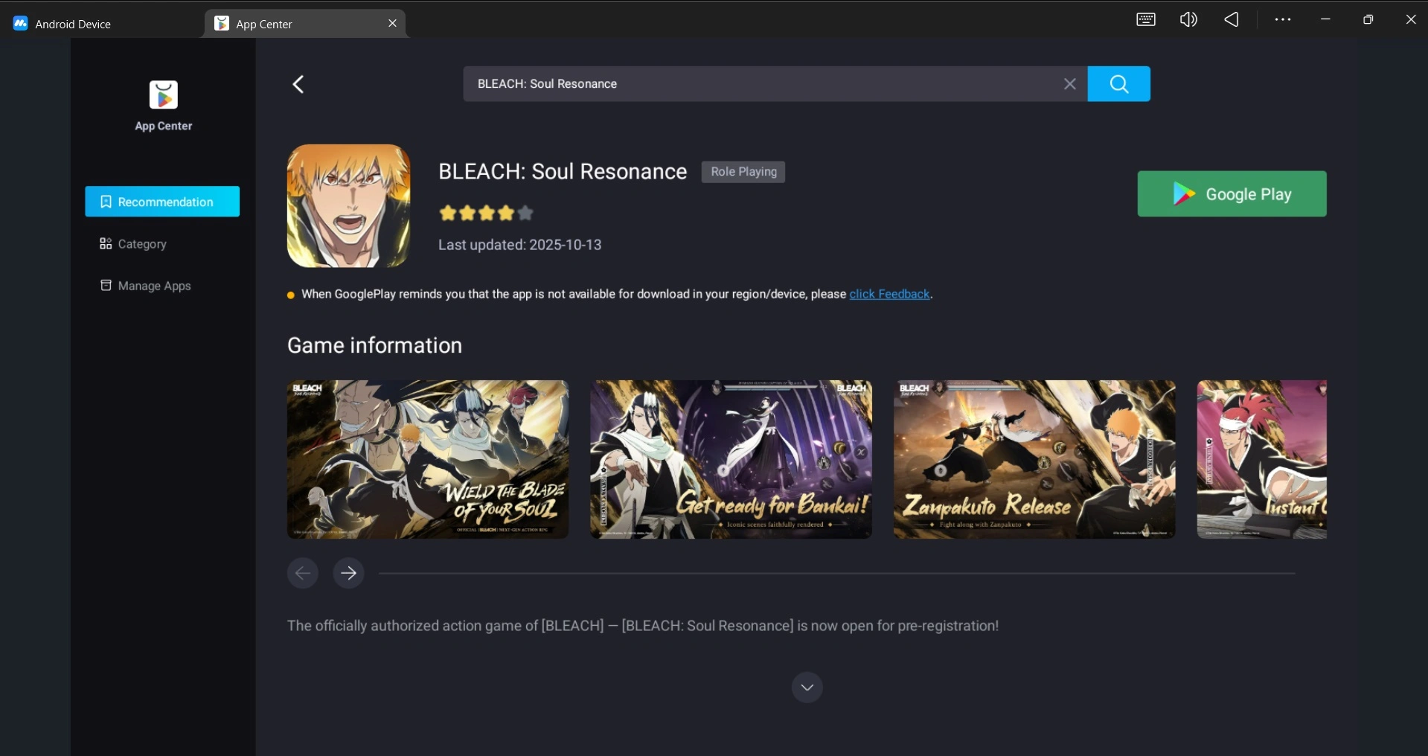This screenshot has height=756, width=1428.
Task: Open the more options menu in the titlebar
Action: pyautogui.click(x=1282, y=19)
